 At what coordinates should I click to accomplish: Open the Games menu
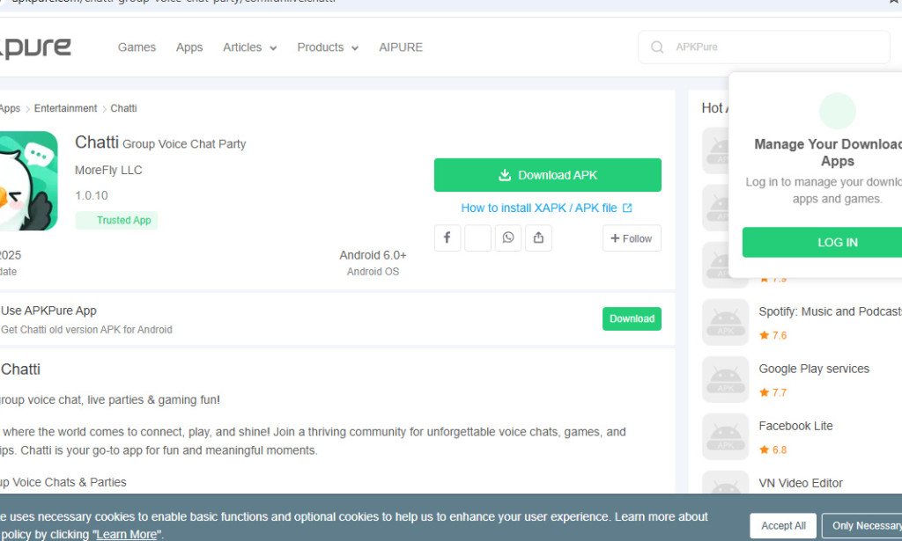click(x=137, y=47)
